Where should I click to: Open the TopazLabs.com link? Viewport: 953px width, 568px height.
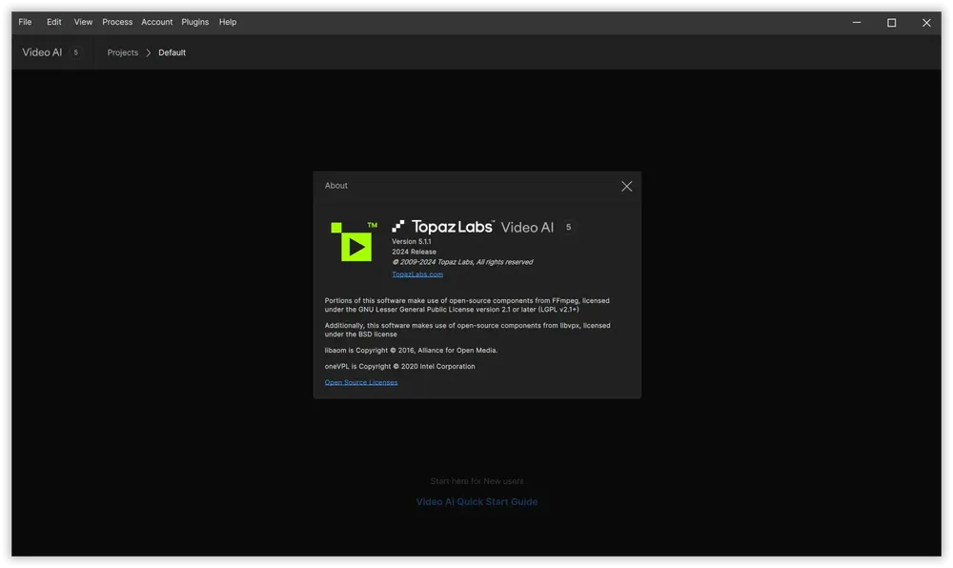pyautogui.click(x=417, y=274)
